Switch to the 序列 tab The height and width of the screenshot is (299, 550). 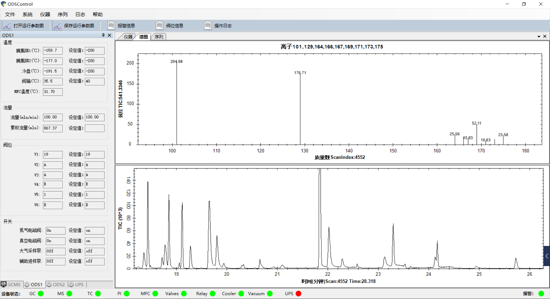(x=159, y=37)
